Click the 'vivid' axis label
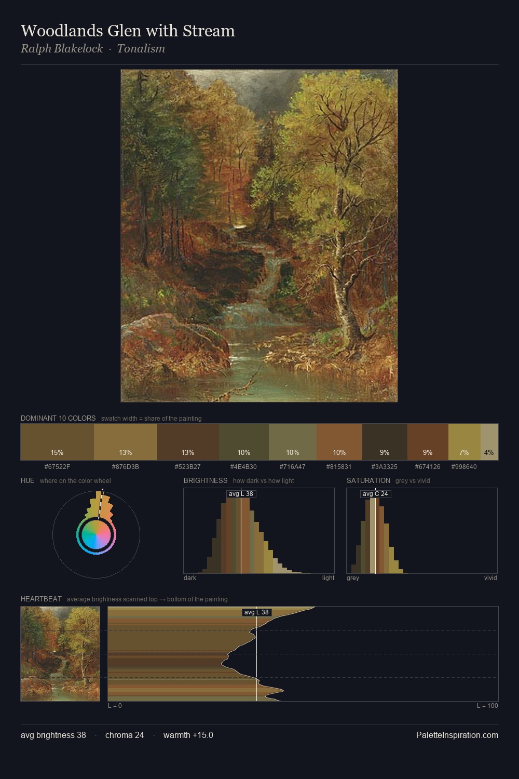The width and height of the screenshot is (519, 779). (490, 577)
